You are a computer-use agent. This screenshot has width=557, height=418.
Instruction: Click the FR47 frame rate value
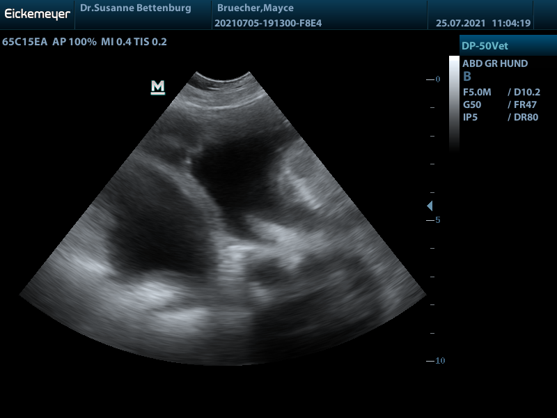coord(521,104)
